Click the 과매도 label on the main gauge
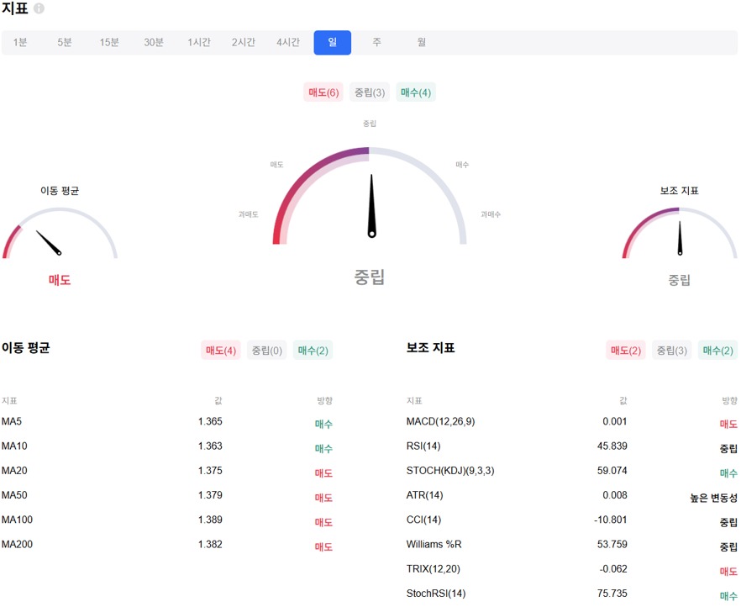Viewport: 741px width, 607px height. click(x=247, y=214)
